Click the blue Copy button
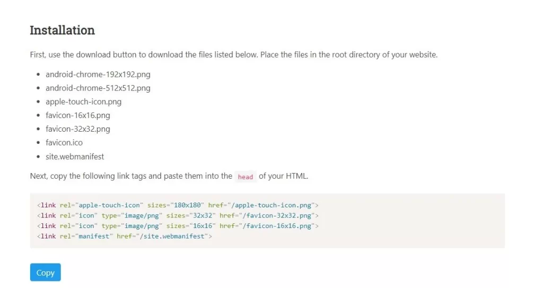The width and height of the screenshot is (543, 292). click(46, 272)
